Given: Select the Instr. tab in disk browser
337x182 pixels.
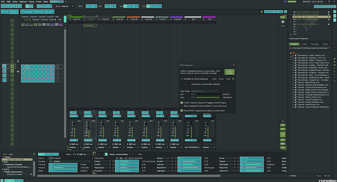Looking at the screenshot, I should [x=304, y=44].
